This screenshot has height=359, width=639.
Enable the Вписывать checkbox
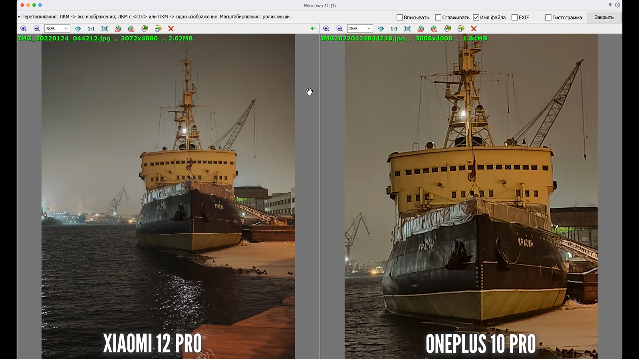point(399,18)
